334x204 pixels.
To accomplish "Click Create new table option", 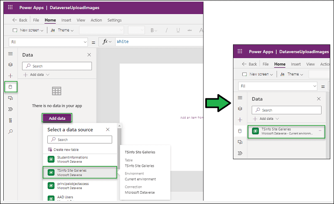I will (64, 150).
